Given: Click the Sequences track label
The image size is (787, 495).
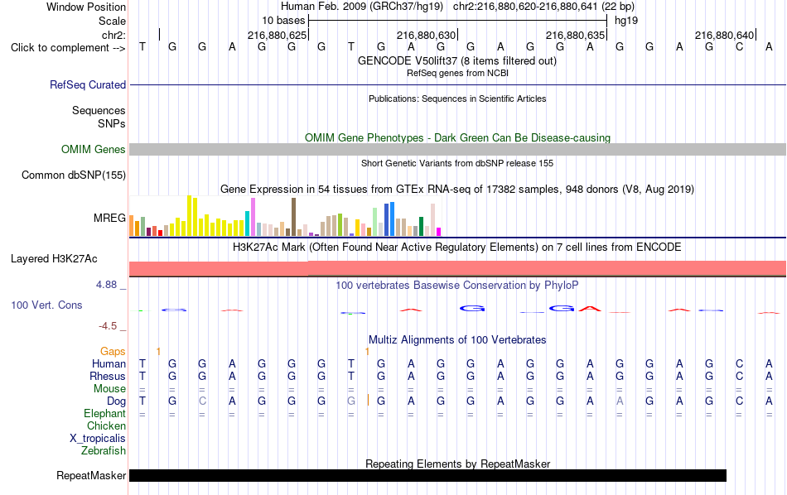Looking at the screenshot, I should 99,110.
